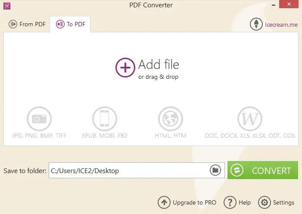
Task: Click the Save to folder label
Action: 25,171
